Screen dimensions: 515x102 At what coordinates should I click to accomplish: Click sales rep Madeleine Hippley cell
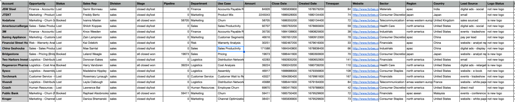96,71
